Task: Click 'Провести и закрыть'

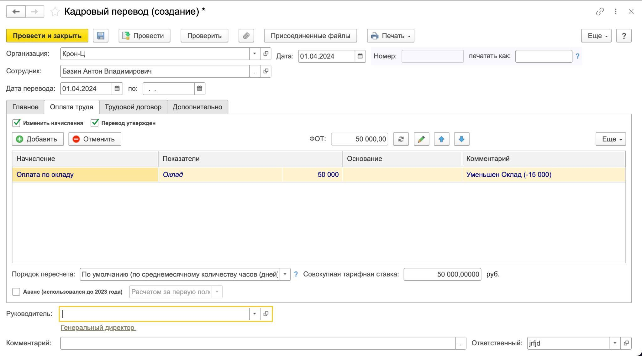Action: point(47,36)
